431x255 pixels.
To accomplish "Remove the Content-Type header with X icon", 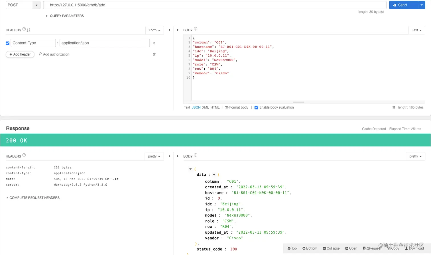I will tap(154, 43).
